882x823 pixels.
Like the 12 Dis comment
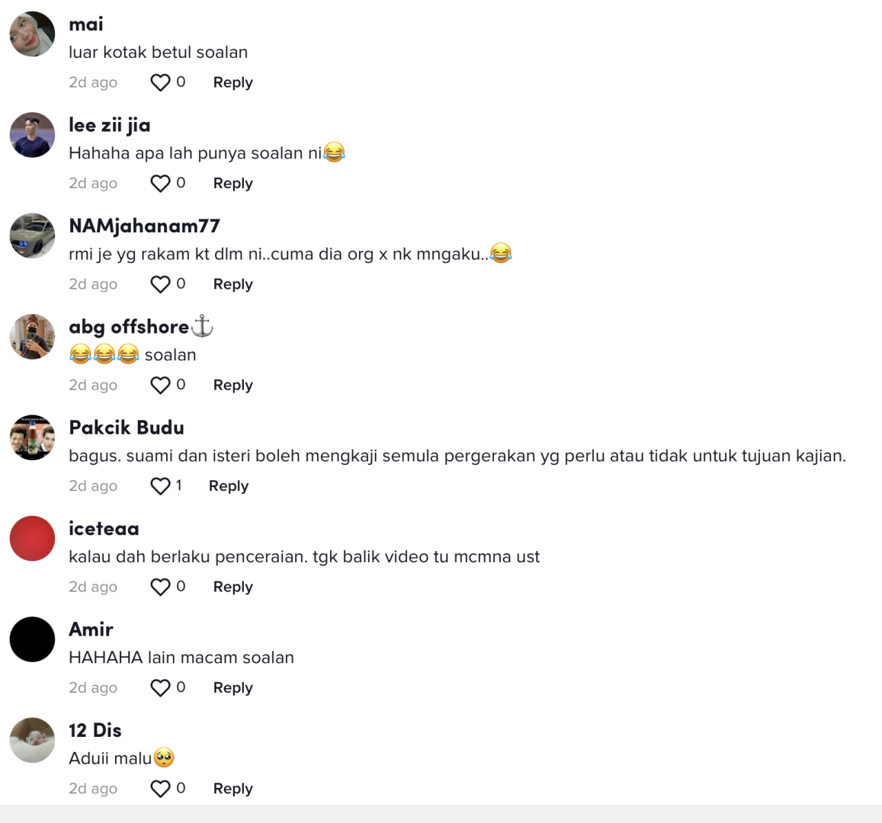pyautogui.click(x=160, y=789)
